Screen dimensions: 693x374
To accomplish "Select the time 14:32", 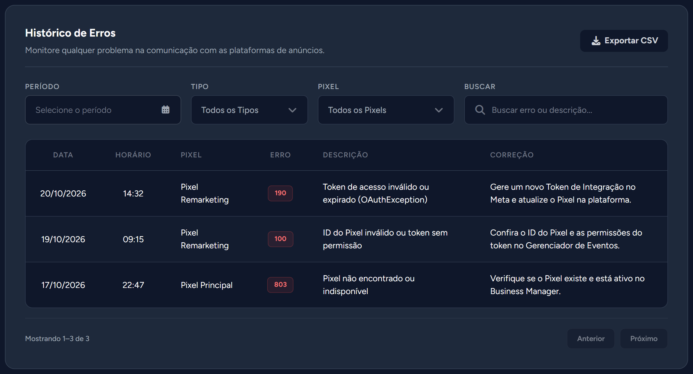I will pos(133,194).
